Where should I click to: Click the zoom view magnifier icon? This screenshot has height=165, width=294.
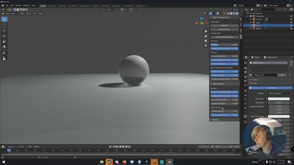pyautogui.click(x=206, y=32)
